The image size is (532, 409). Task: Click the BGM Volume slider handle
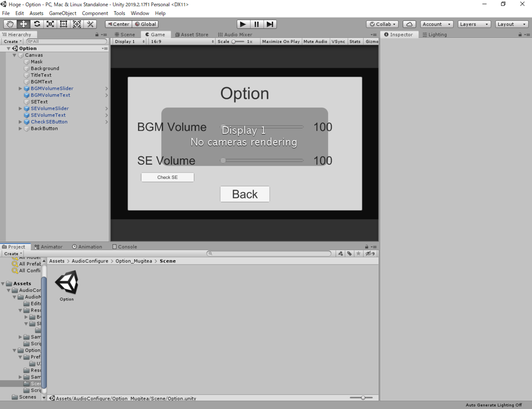(x=223, y=127)
